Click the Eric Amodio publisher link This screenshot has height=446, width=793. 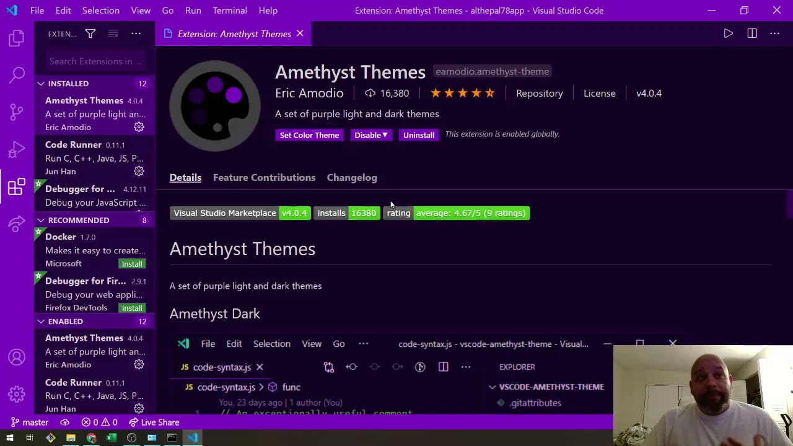click(x=309, y=93)
